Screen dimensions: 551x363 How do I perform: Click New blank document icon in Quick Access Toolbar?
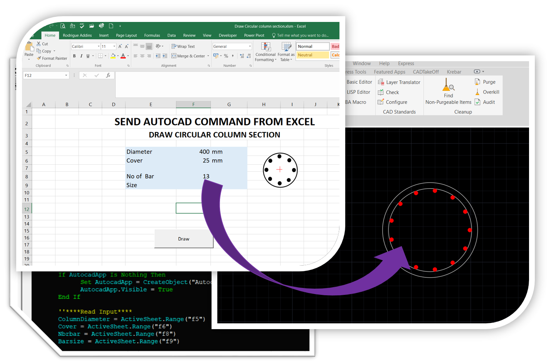[x=111, y=26]
